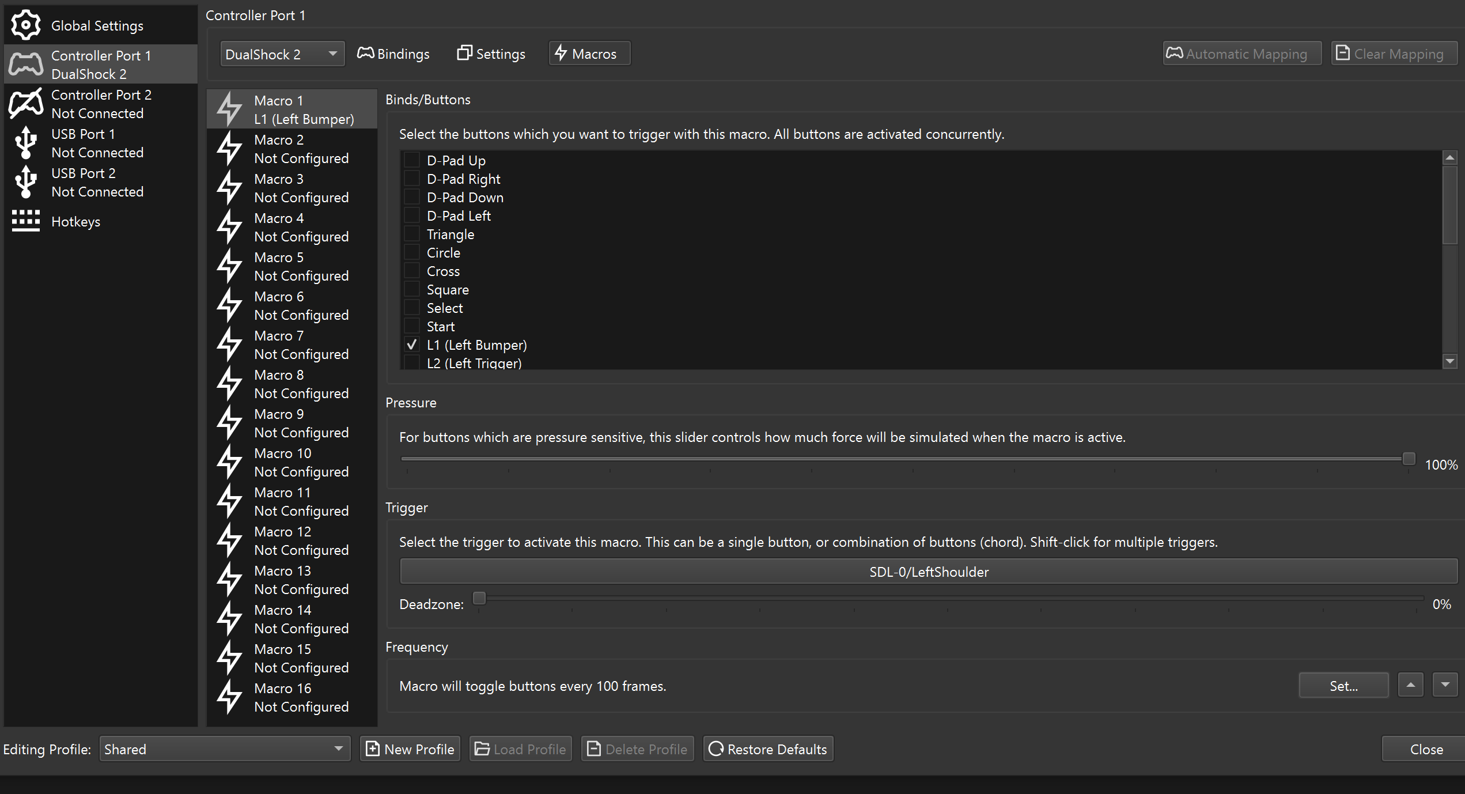Switch to Controller Port 1 in the sidebar
The height and width of the screenshot is (794, 1465).
point(101,64)
